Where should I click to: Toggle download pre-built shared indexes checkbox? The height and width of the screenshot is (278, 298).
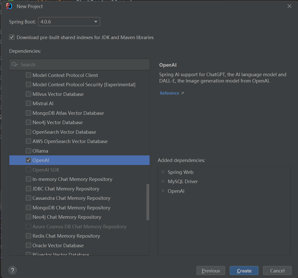(12, 37)
